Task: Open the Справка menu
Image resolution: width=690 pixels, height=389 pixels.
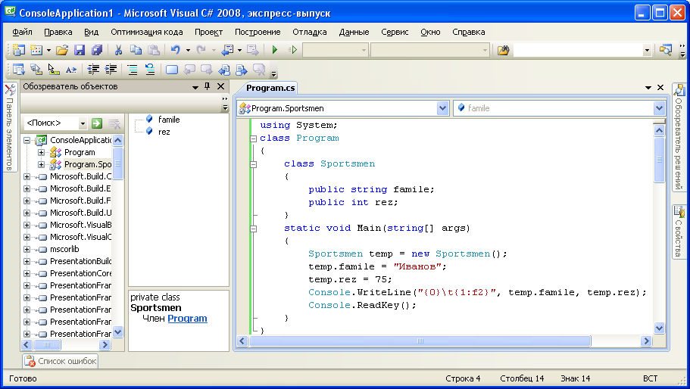Action: point(469,32)
